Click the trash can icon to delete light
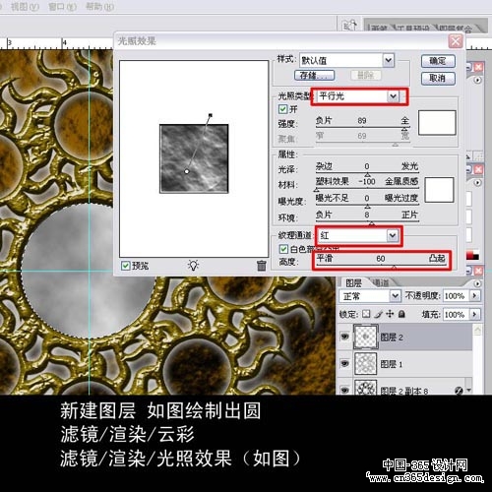Viewport: 492px width, 492px height. tap(261, 266)
